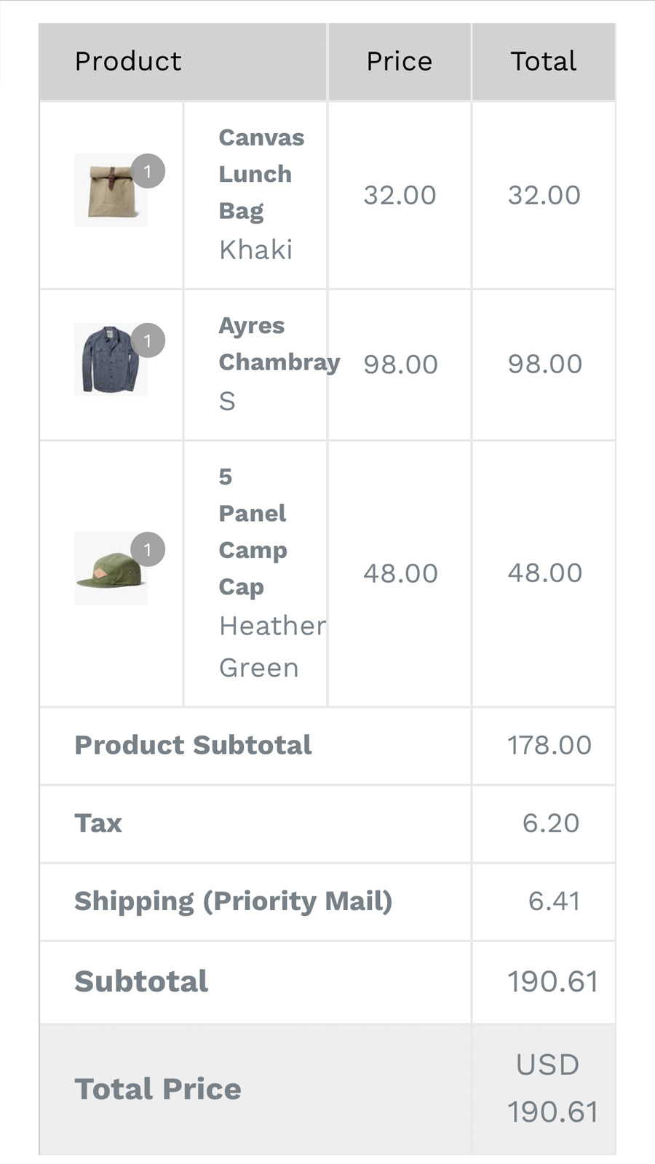Click the 98.00 price for Ayres Chambray
This screenshot has height=1164, width=655.
(400, 364)
